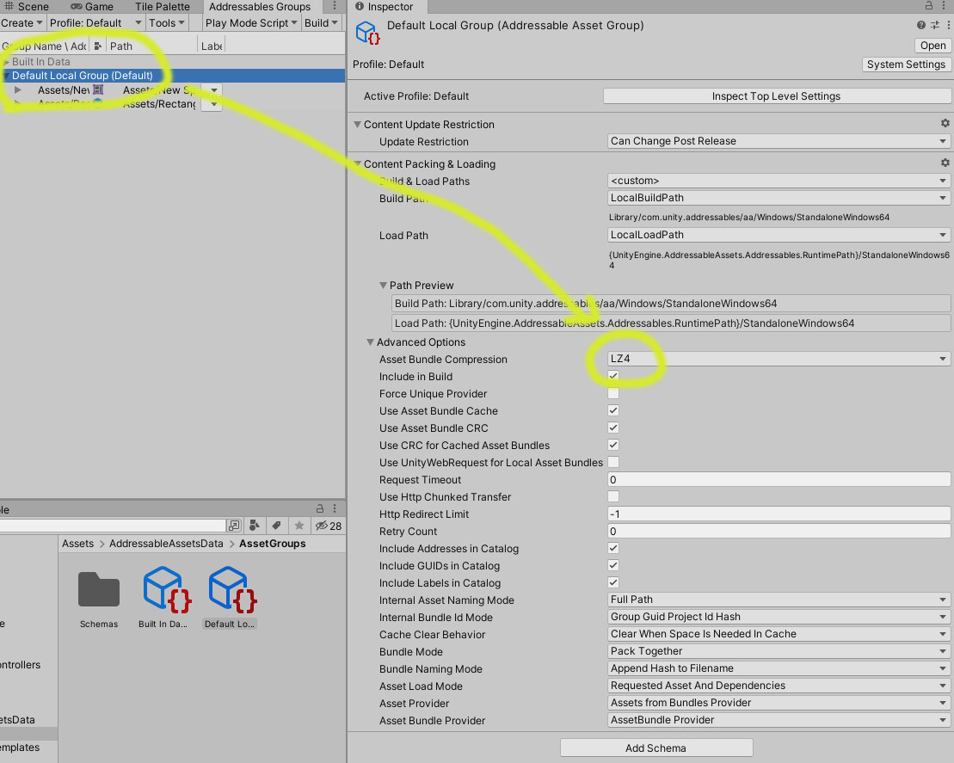Open Bundle Naming Mode dropdown
Screen dimensions: 954x763
[x=779, y=668]
